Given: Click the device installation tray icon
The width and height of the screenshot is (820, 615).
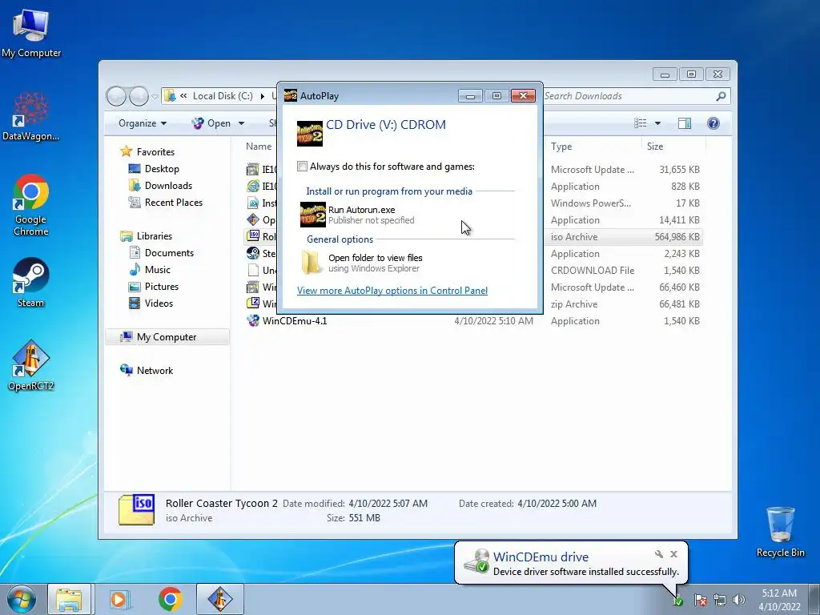Looking at the screenshot, I should pos(678,601).
